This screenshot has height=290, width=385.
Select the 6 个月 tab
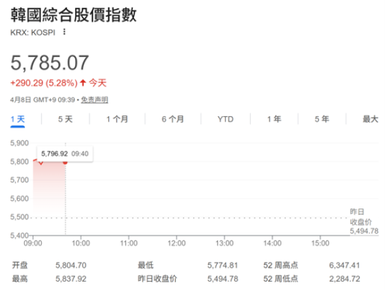pos(173,119)
